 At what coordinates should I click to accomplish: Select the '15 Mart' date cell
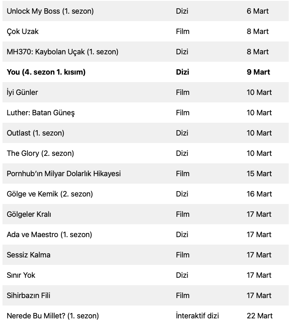tap(259, 174)
